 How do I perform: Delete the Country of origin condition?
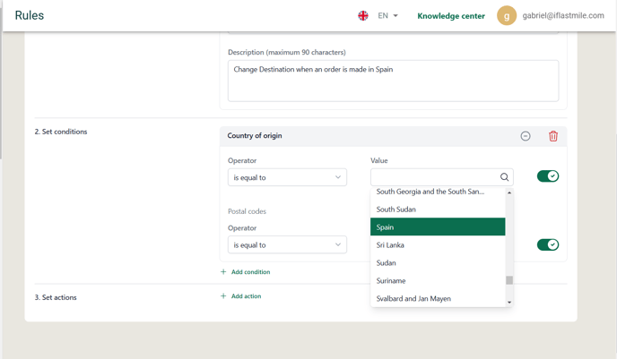click(552, 136)
